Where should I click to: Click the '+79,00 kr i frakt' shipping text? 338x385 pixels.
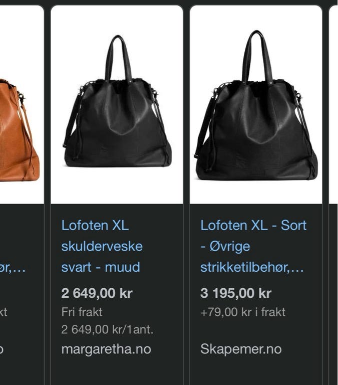click(243, 312)
